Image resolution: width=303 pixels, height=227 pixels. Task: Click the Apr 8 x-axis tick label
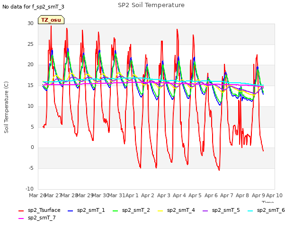pos(242,195)
